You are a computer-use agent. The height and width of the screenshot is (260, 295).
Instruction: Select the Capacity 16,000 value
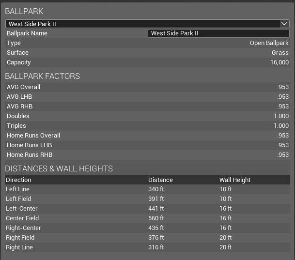click(279, 62)
